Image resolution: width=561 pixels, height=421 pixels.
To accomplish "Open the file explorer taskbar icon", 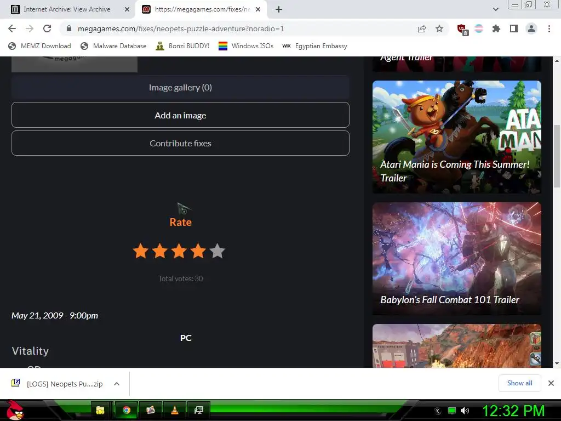I will [100, 410].
